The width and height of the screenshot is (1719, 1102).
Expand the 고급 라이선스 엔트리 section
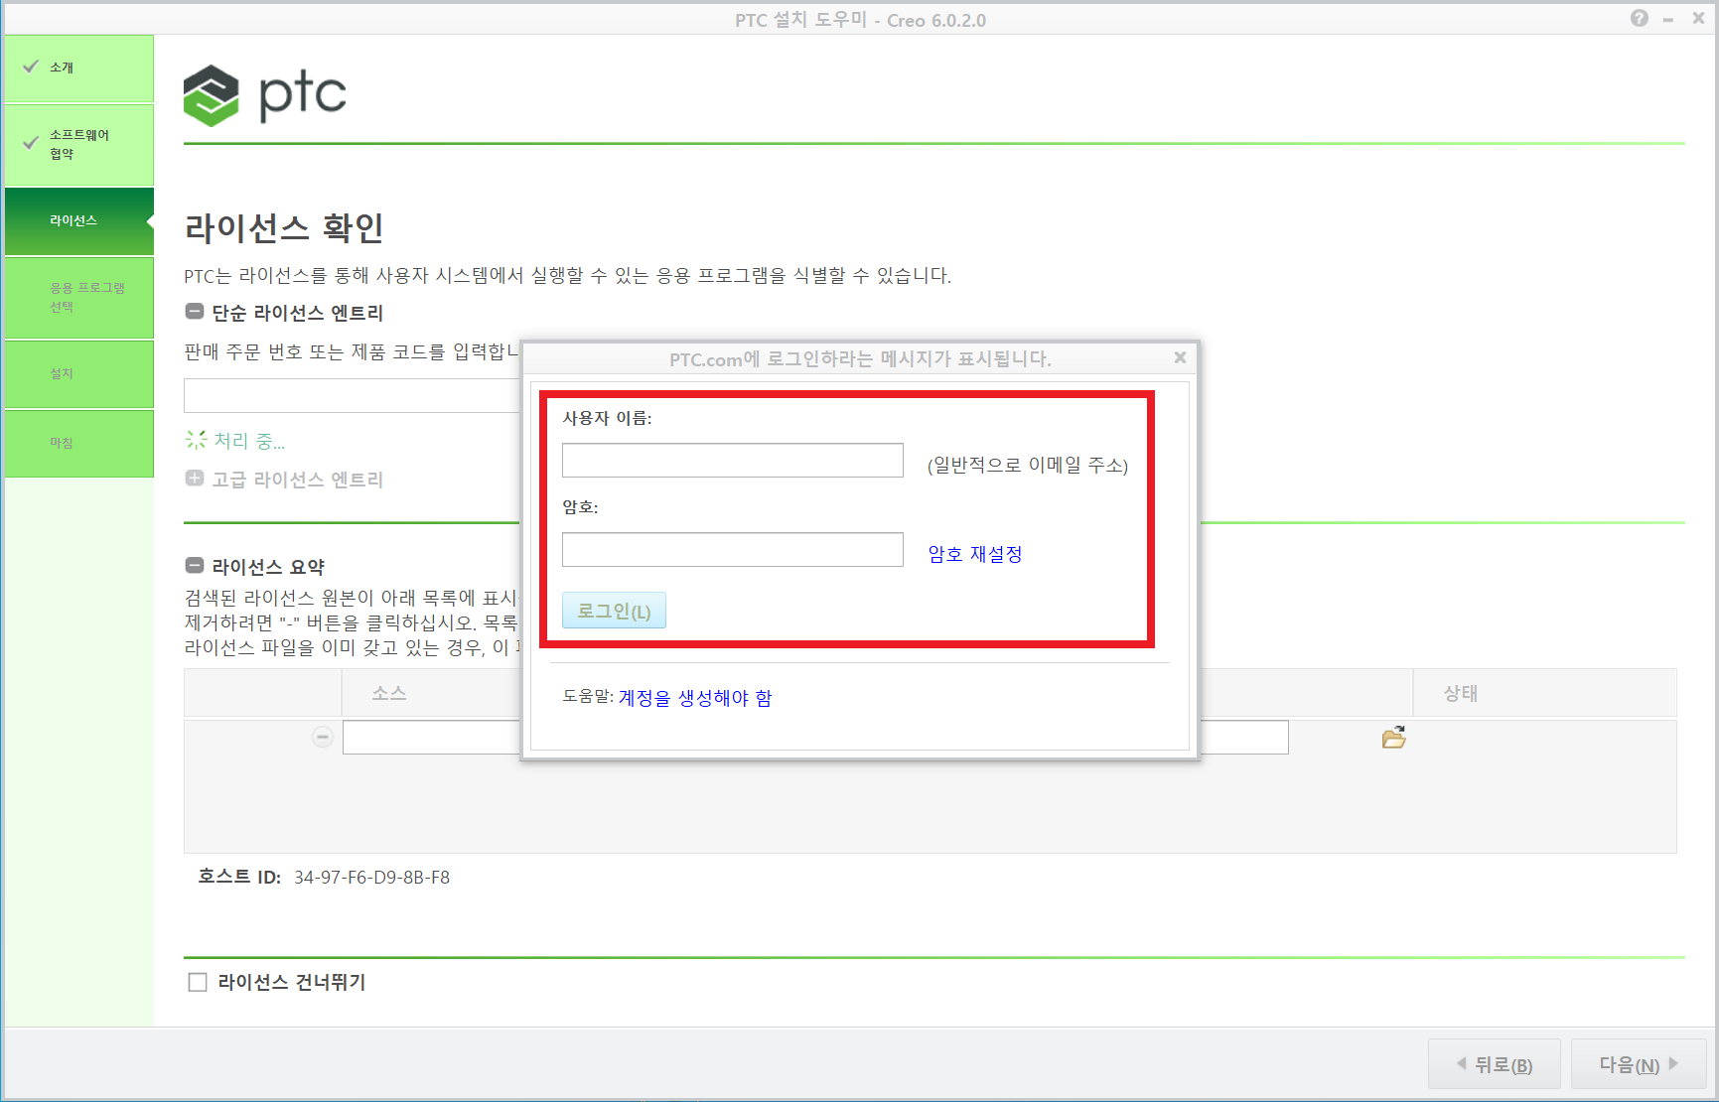[x=195, y=479]
